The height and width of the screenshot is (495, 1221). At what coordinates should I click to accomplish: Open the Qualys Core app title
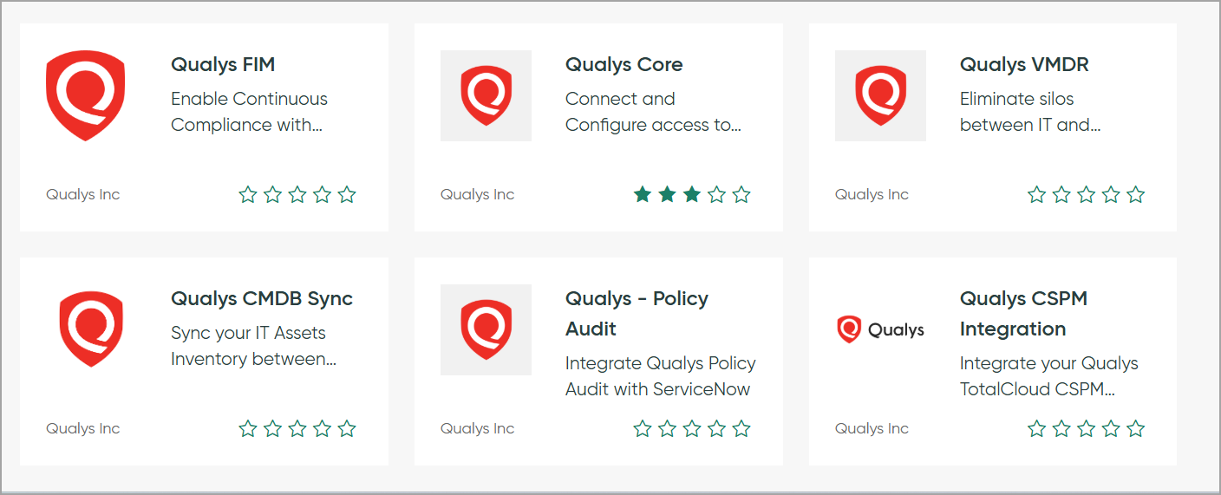tap(624, 65)
